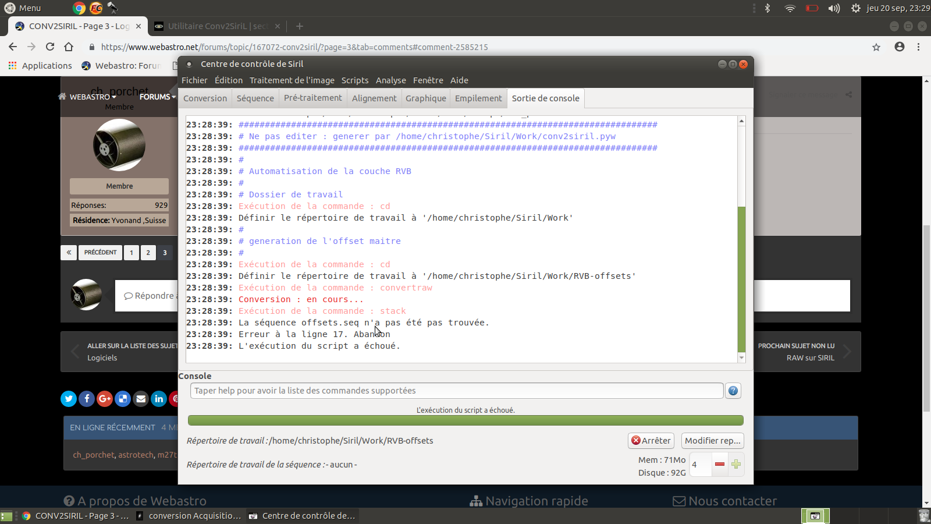Switch to Graphique tab
This screenshot has height=524, width=931.
coord(426,98)
